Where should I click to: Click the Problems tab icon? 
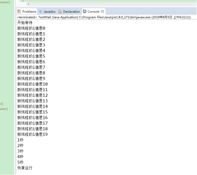pyautogui.click(x=19, y=11)
